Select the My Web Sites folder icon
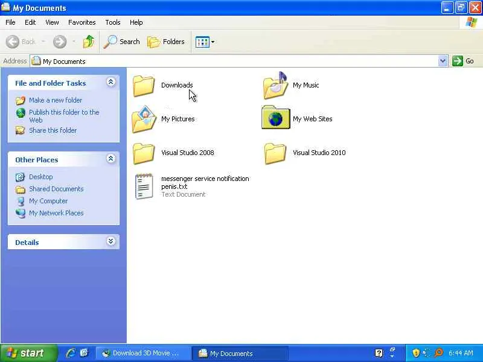The width and height of the screenshot is (483, 362). 276,117
